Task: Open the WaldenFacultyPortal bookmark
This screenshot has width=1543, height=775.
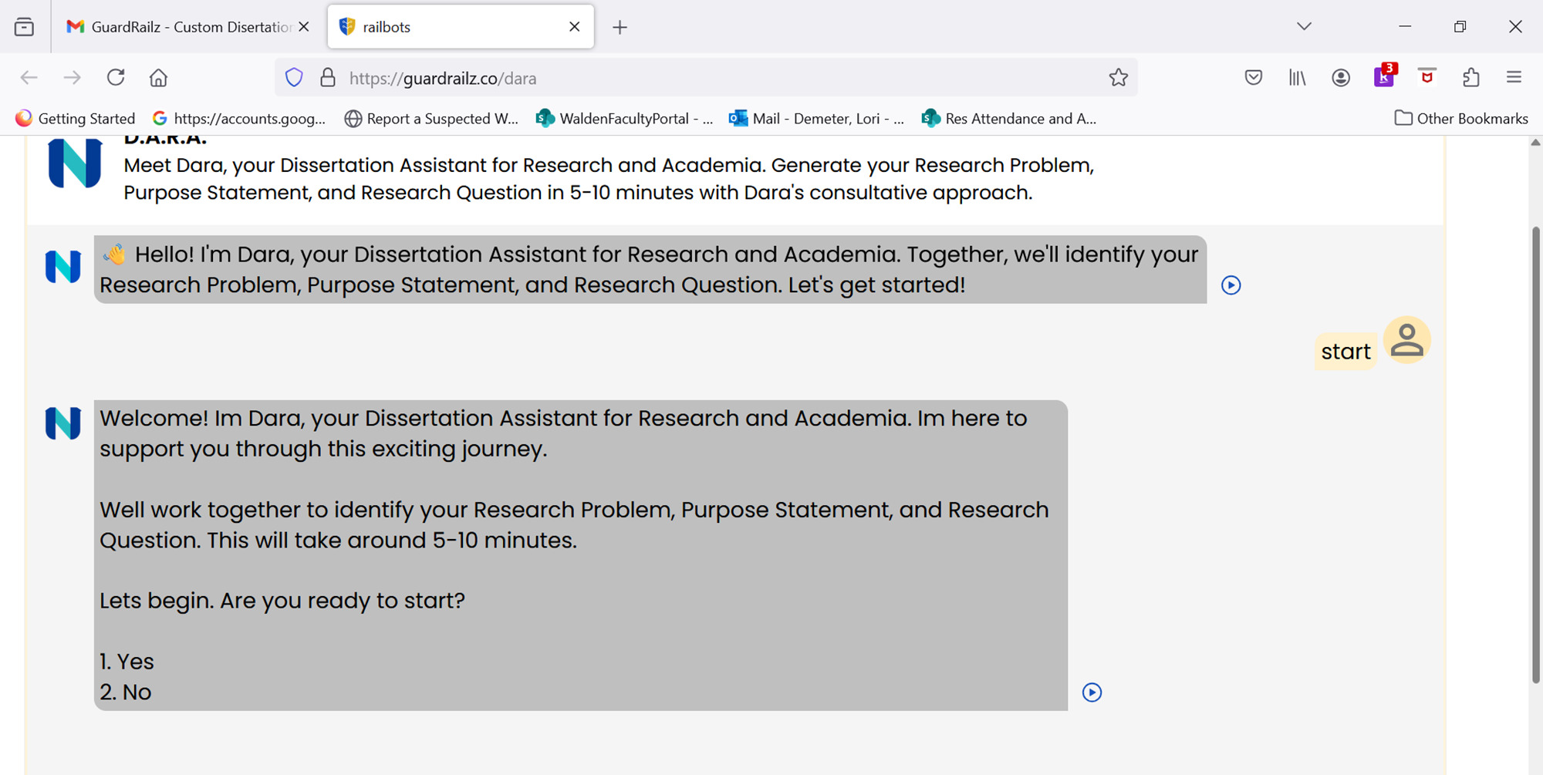Action: click(x=625, y=118)
